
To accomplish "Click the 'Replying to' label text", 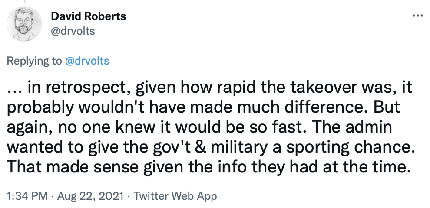I will click(x=34, y=61).
